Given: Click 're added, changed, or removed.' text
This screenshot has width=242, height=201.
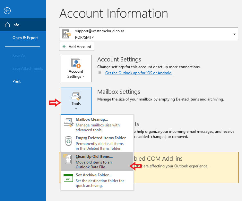Looking at the screenshot, I should tap(161, 137).
